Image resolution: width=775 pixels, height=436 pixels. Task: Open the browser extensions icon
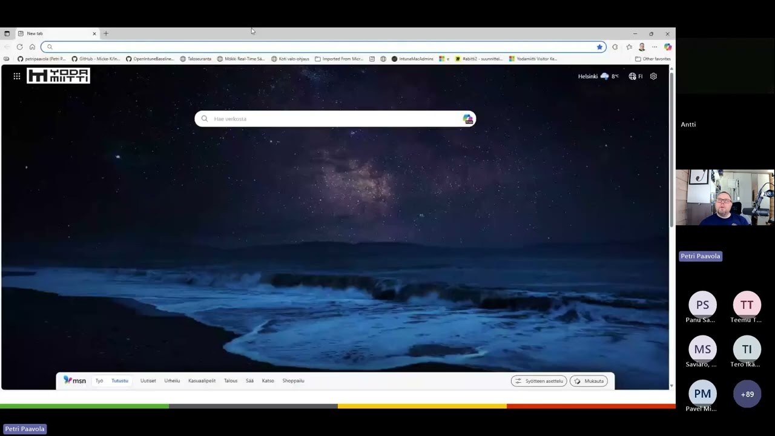pyautogui.click(x=615, y=47)
